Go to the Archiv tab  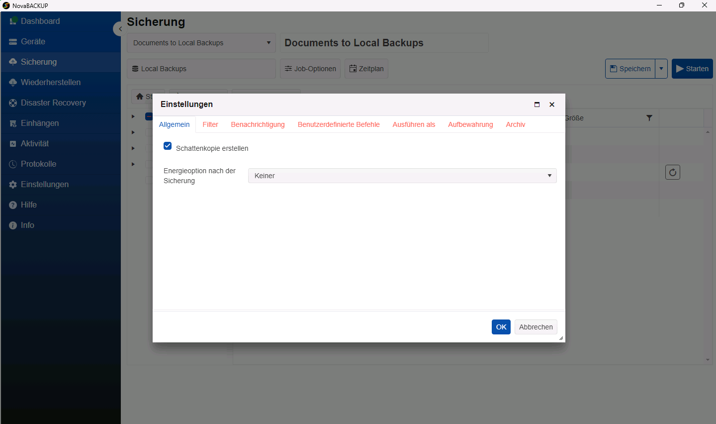point(516,124)
